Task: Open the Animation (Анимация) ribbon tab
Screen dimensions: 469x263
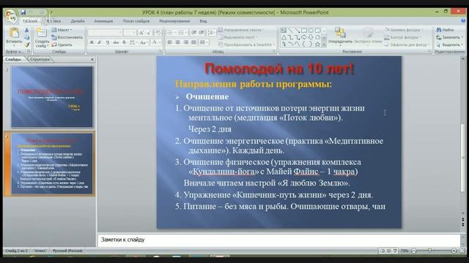Action: (103, 21)
